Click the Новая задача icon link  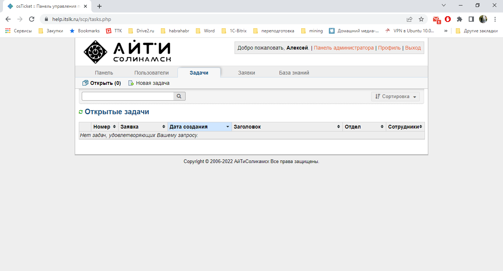[x=131, y=83]
